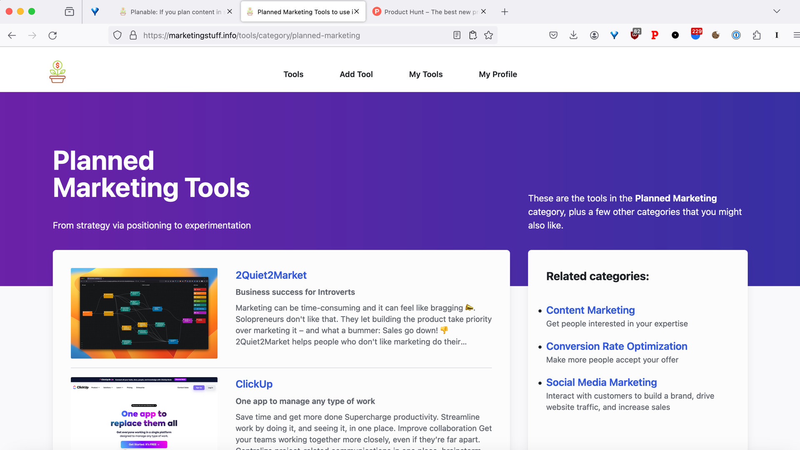Viewport: 800px width, 450px height.
Task: Click the forward navigation arrow
Action: tap(32, 35)
